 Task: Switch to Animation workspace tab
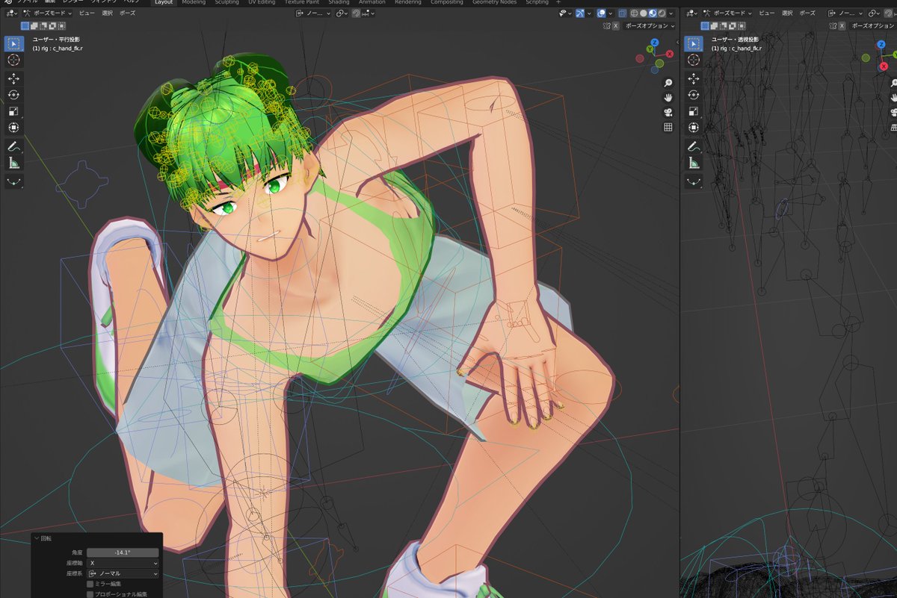tap(372, 2)
